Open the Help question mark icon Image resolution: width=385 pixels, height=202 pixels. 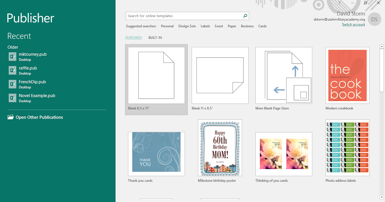(x=339, y=3)
